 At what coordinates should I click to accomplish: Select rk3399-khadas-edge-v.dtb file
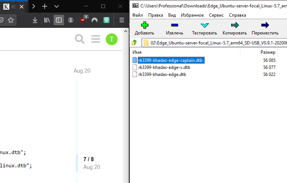click(x=164, y=67)
